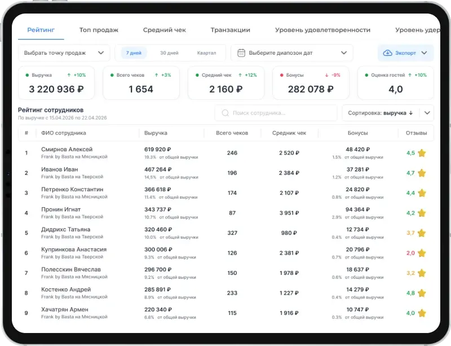Image resolution: width=451 pixels, height=346 pixels.
Task: Click the Бонусы column header
Action: pos(358,133)
